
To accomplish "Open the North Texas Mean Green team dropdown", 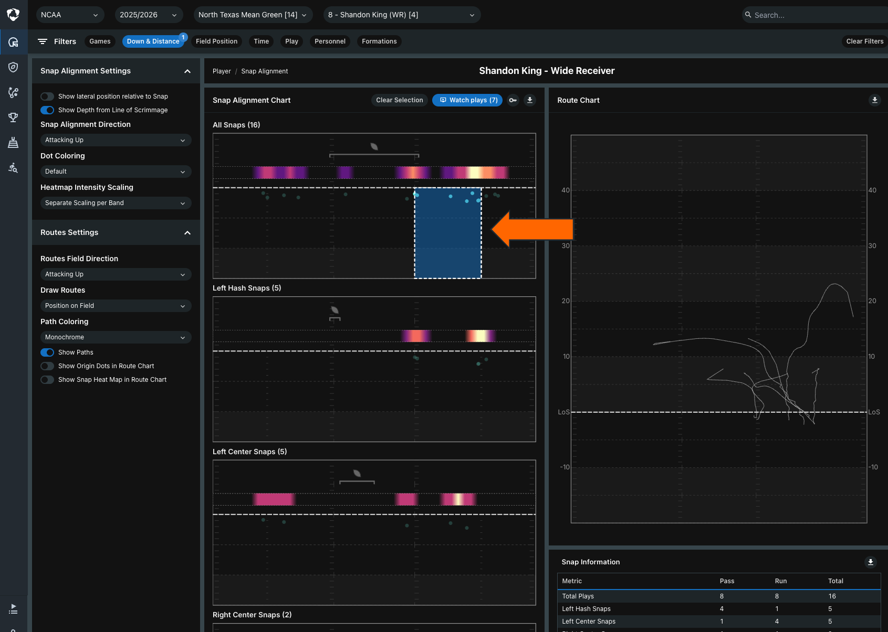I will click(253, 15).
